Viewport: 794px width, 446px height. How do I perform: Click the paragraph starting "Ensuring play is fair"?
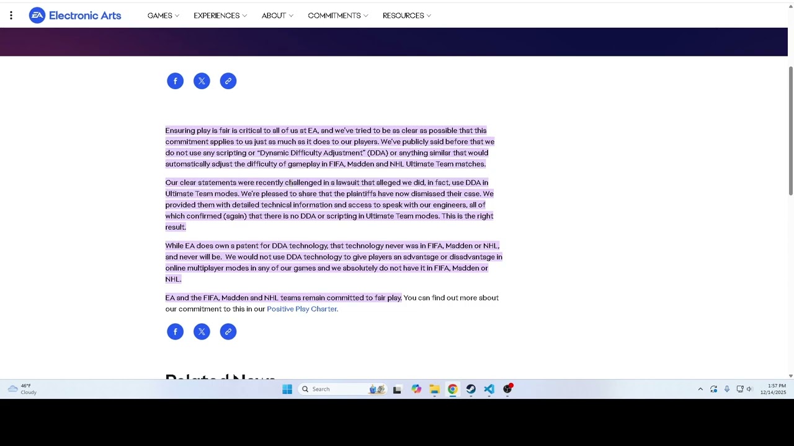click(x=330, y=147)
